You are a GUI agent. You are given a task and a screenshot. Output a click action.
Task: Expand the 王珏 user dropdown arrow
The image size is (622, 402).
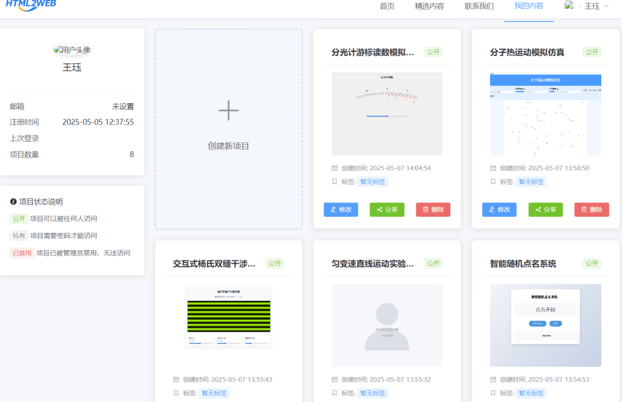[x=606, y=6]
